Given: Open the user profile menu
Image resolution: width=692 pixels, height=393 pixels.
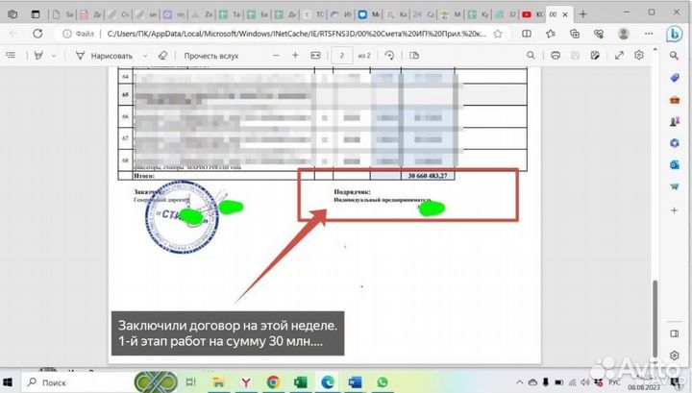Looking at the screenshot, I should (623, 34).
